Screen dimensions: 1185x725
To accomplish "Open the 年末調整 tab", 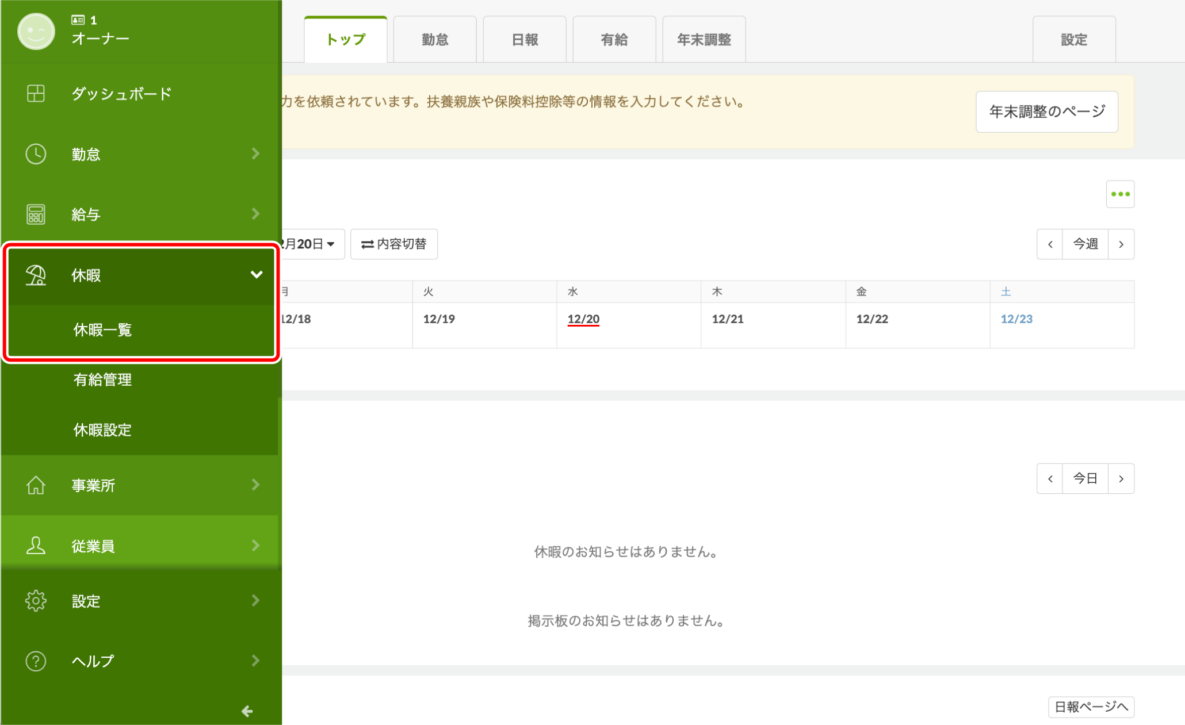I will (x=704, y=40).
